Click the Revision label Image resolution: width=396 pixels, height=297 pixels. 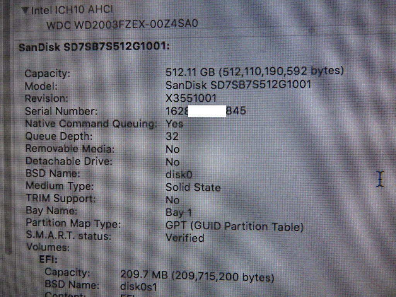click(x=46, y=99)
